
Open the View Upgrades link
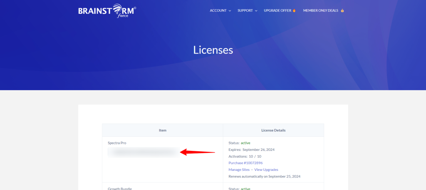[x=266, y=170]
